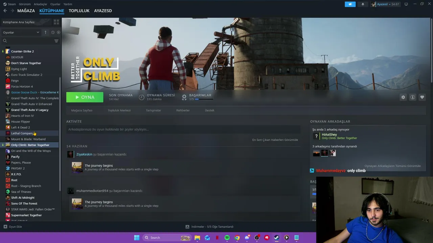Open the Oyunlar collection dropdown
Viewport: 433px width, 243px height.
(21, 32)
